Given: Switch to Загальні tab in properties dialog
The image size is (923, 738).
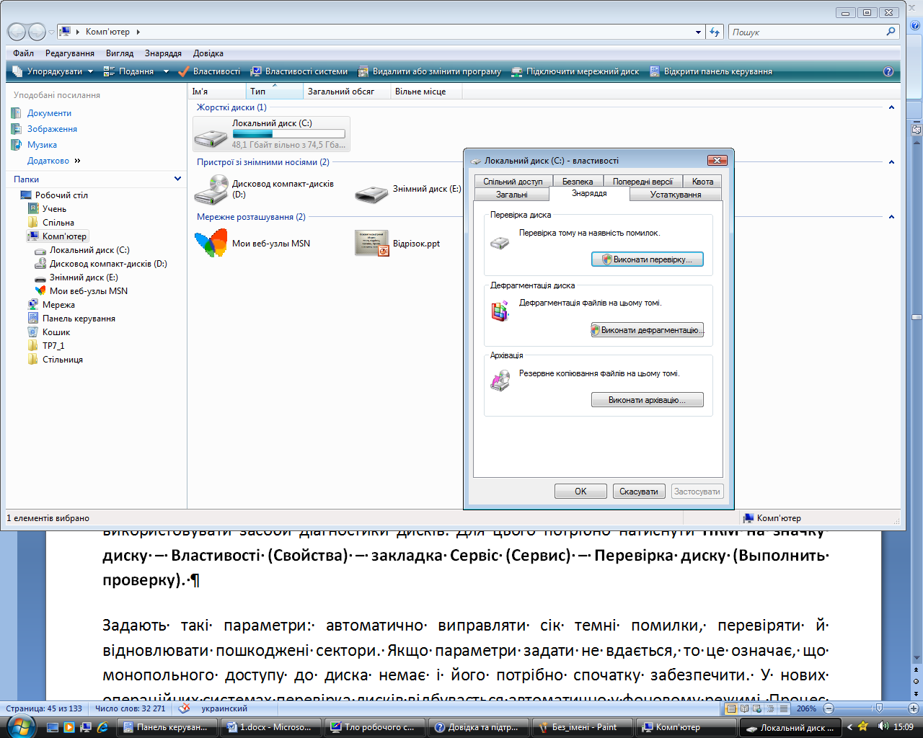Looking at the screenshot, I should point(511,195).
